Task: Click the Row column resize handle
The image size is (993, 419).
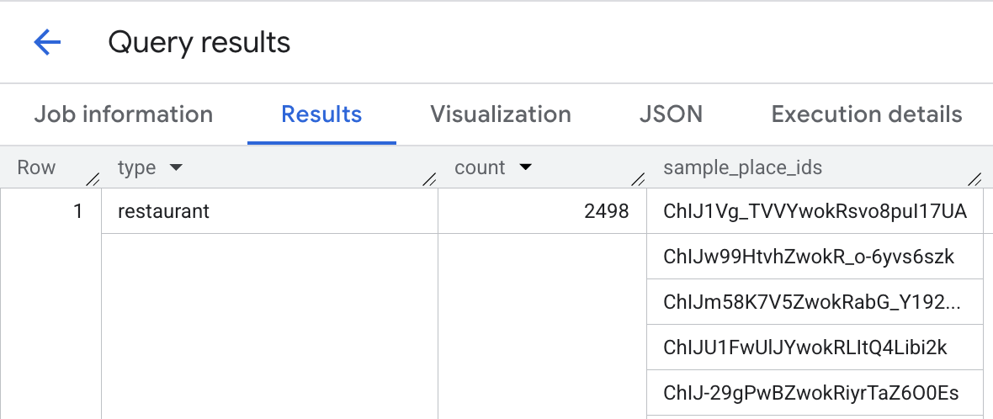Action: 93,178
